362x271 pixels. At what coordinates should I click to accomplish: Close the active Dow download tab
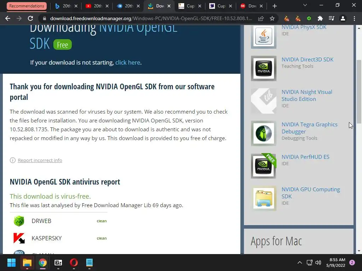pyautogui.click(x=169, y=6)
